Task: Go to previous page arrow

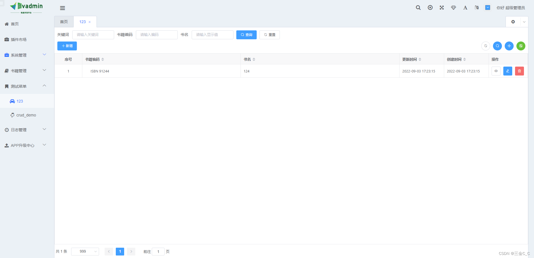Action: (109, 252)
